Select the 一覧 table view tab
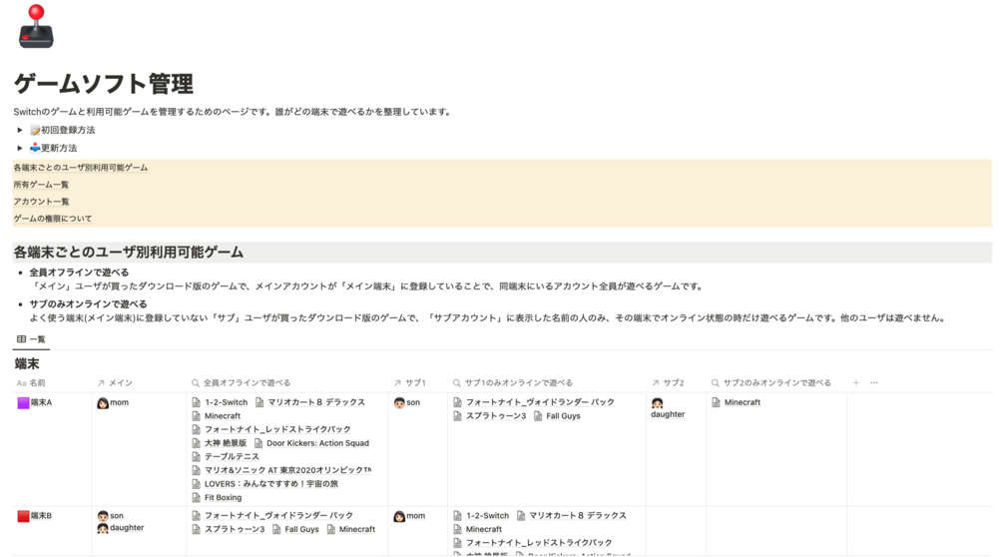 point(31,339)
